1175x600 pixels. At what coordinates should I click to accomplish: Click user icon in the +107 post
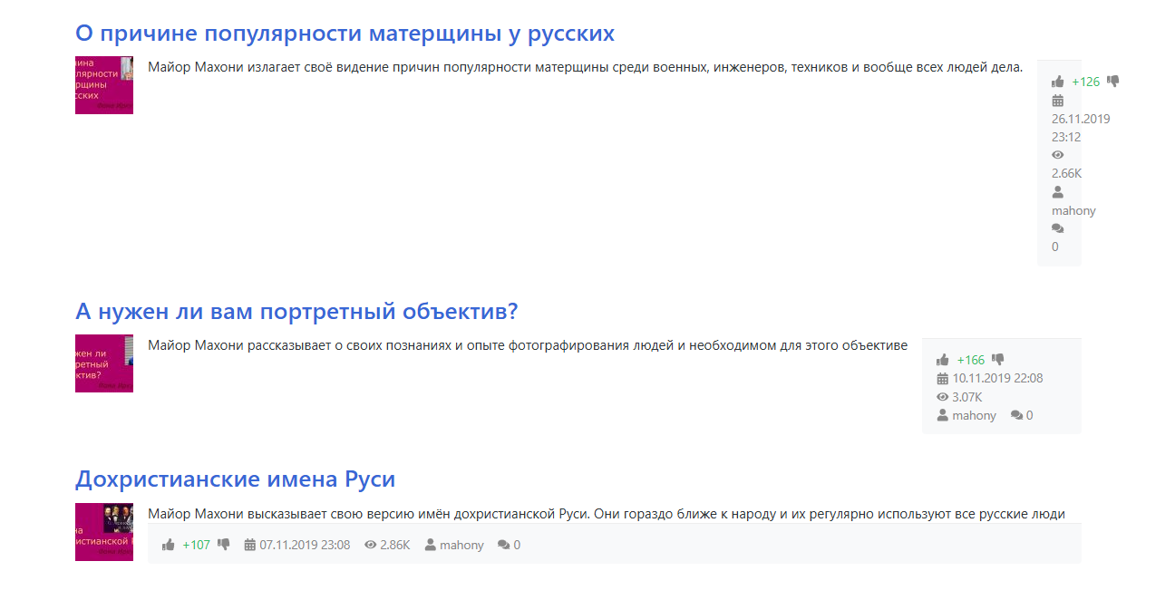[431, 545]
